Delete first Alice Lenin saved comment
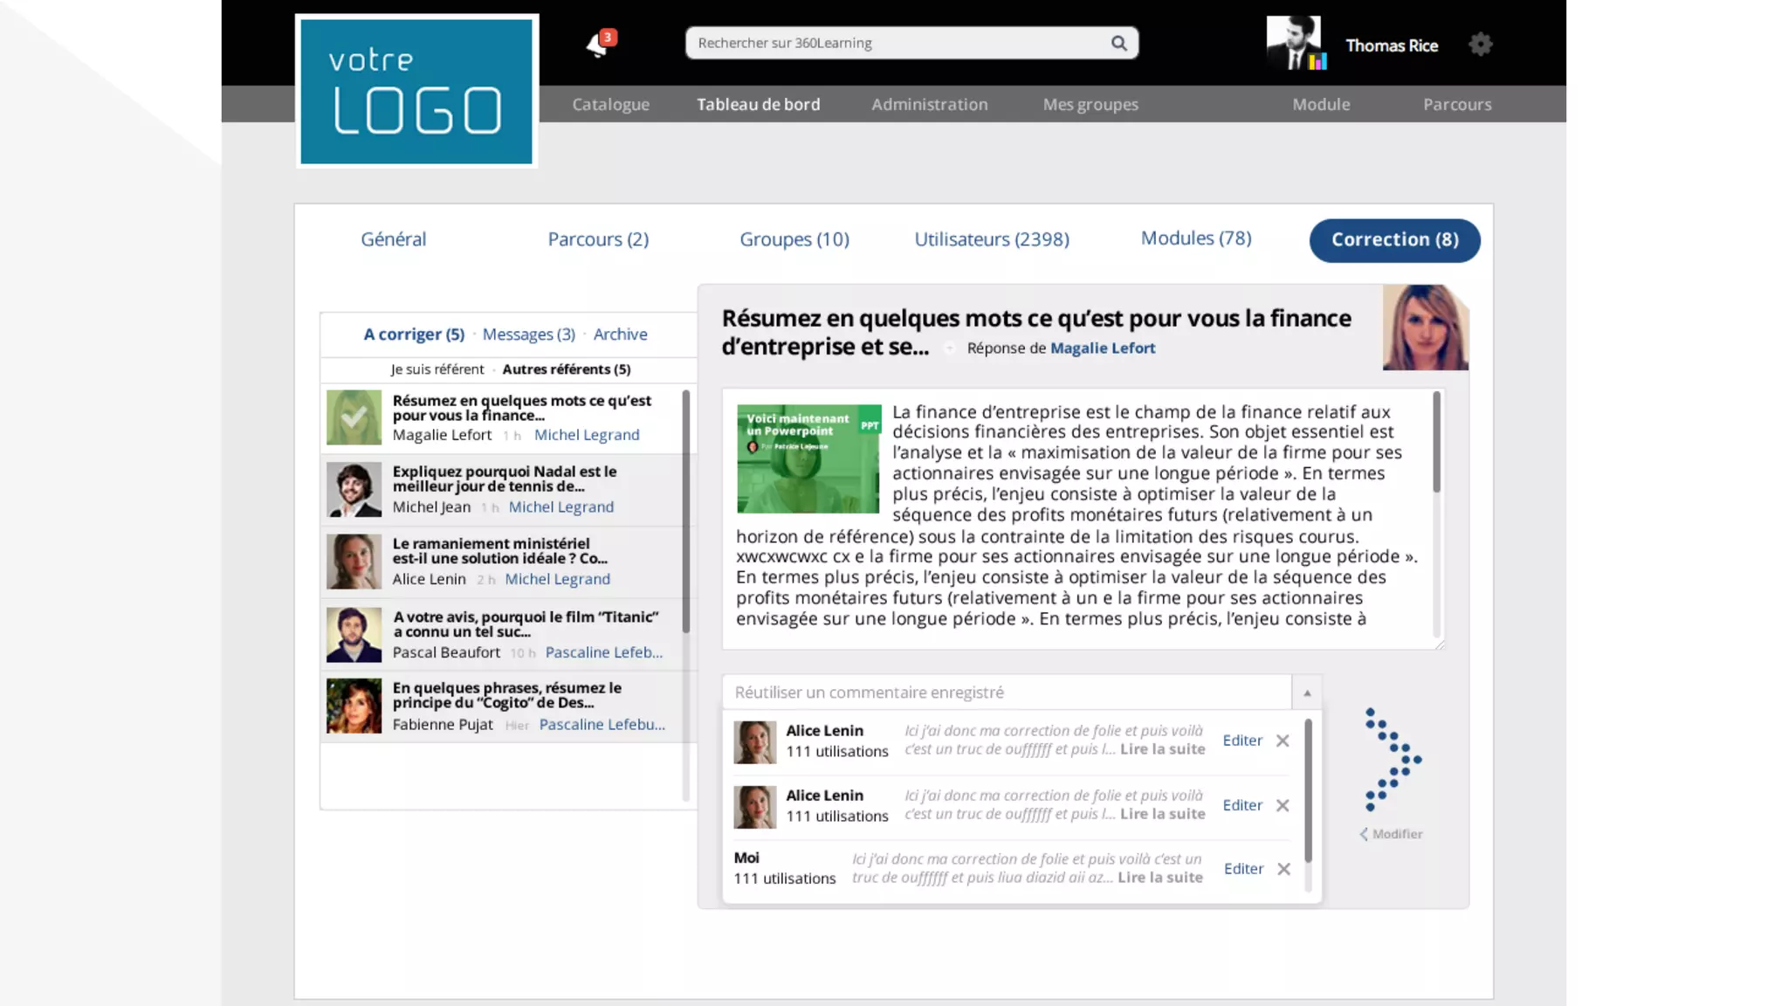The height and width of the screenshot is (1006, 1788). (x=1283, y=741)
